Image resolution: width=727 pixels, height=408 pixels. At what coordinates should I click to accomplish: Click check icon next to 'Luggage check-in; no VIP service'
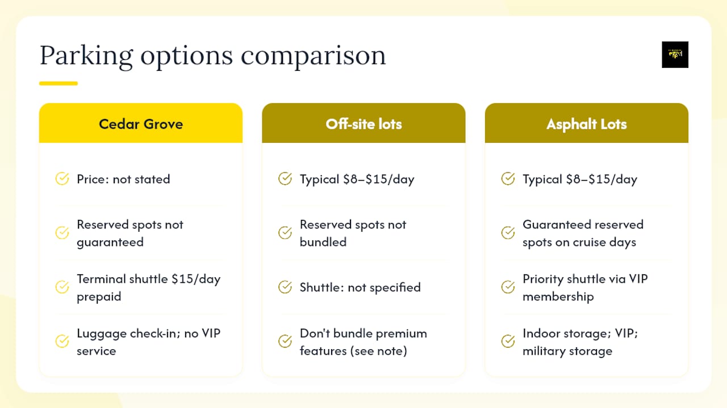(62, 342)
